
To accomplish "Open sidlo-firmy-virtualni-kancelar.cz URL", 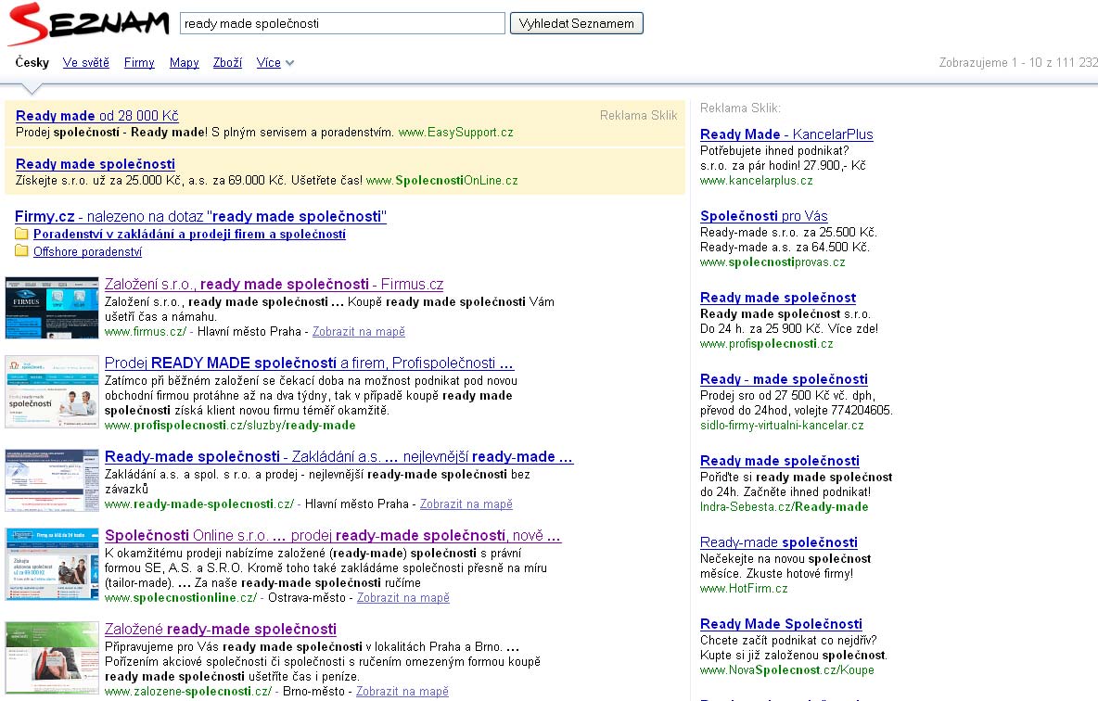I will coord(782,426).
